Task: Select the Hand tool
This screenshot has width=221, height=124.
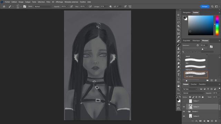Action: [x=179, y=86]
